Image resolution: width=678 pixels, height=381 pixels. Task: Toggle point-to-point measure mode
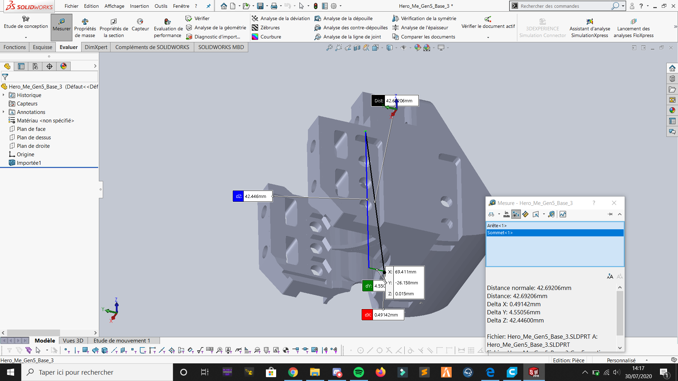pyautogui.click(x=525, y=214)
